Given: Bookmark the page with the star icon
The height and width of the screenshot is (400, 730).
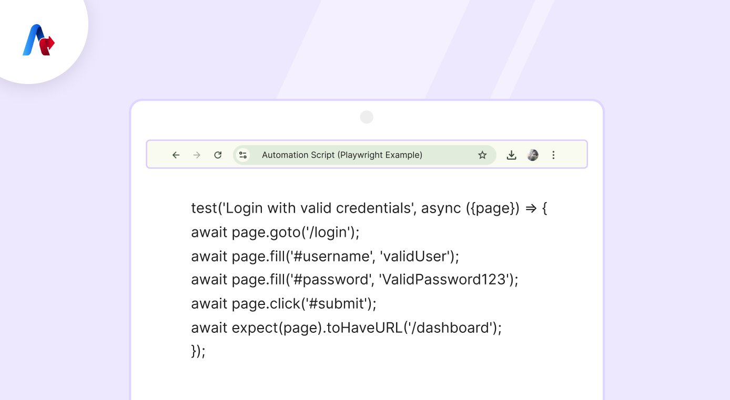Looking at the screenshot, I should [482, 155].
